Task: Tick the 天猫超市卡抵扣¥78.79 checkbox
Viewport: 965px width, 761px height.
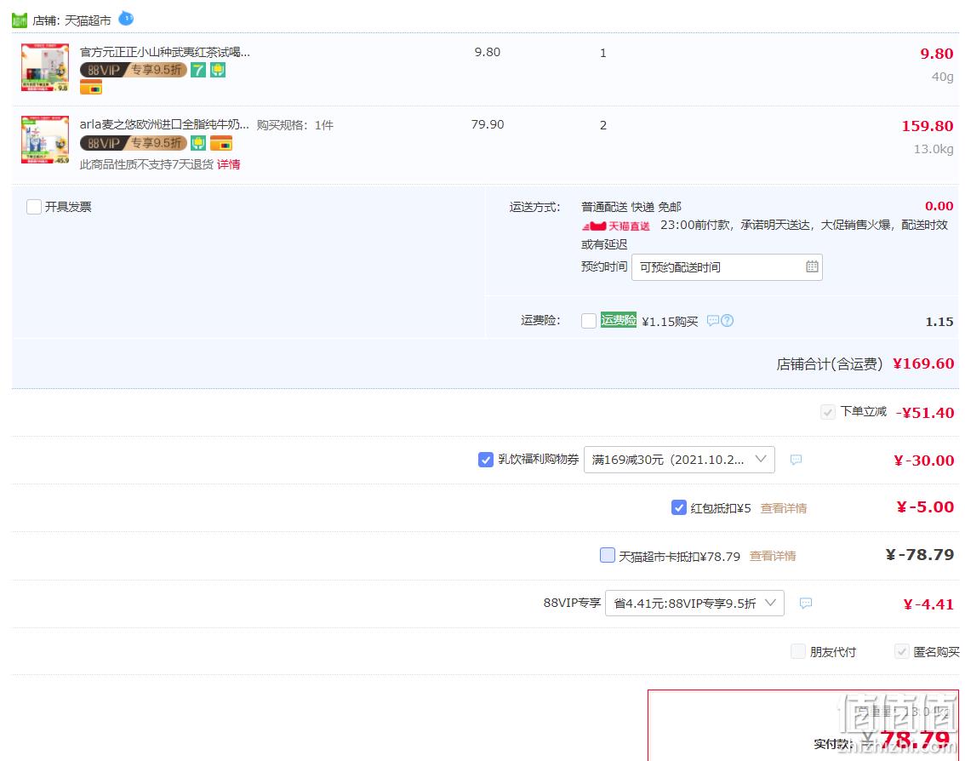Action: [x=608, y=555]
